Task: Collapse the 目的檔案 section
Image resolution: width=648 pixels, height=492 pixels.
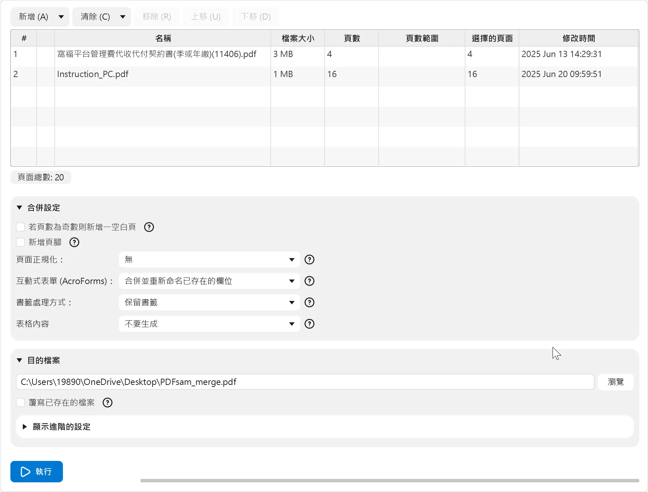Action: pos(20,360)
